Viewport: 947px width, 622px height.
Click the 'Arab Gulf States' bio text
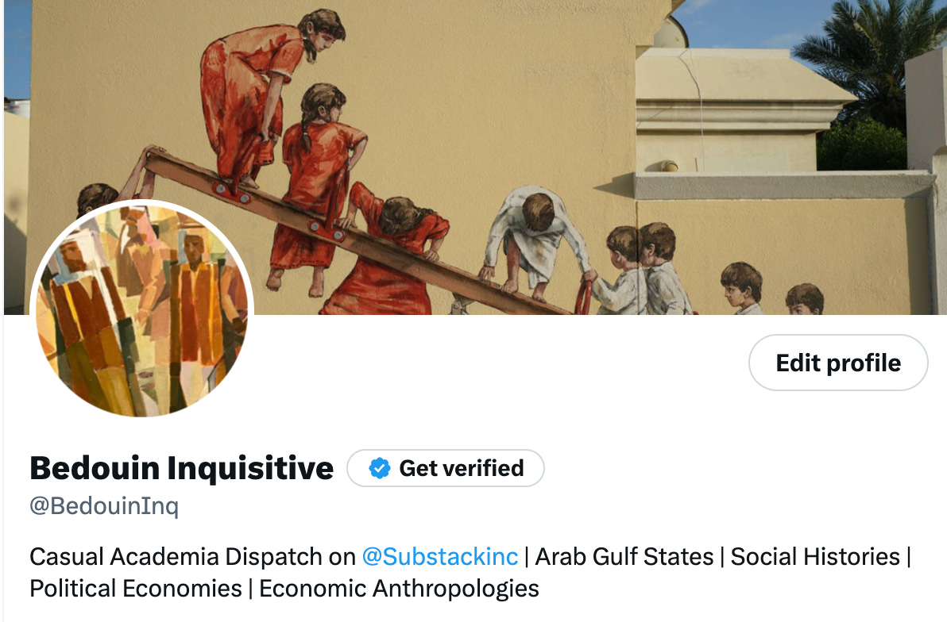pos(624,556)
